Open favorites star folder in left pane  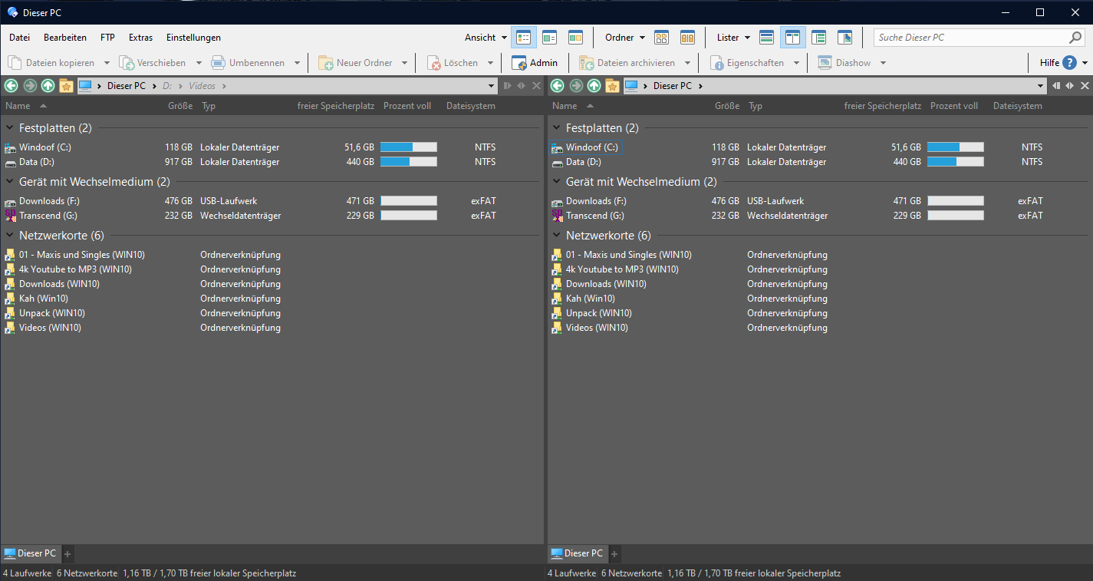coord(66,86)
